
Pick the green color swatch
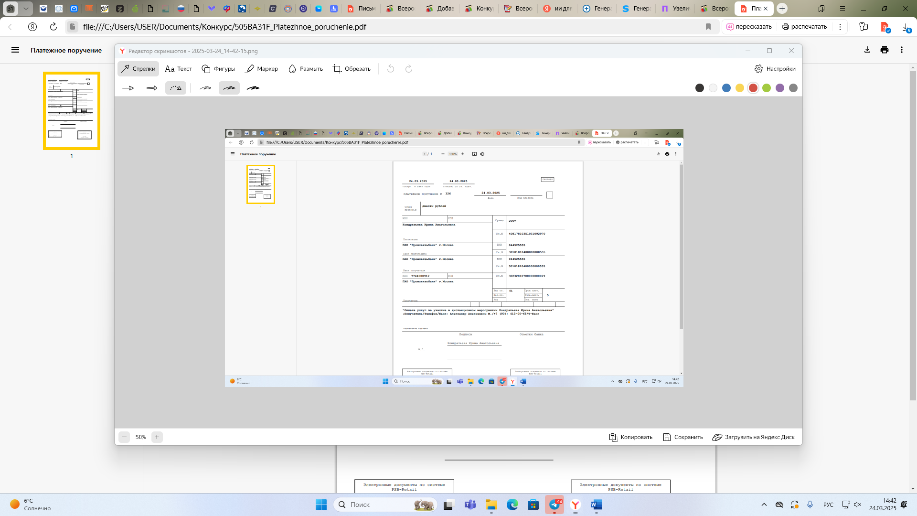pos(767,88)
